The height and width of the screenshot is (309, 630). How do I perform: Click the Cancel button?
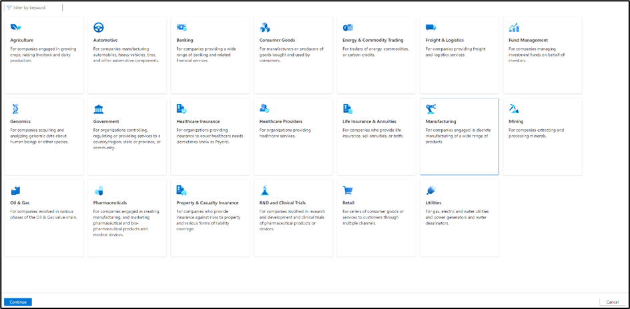click(612, 302)
